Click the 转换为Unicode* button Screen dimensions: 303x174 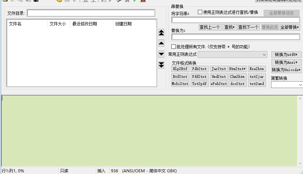tap(286, 70)
